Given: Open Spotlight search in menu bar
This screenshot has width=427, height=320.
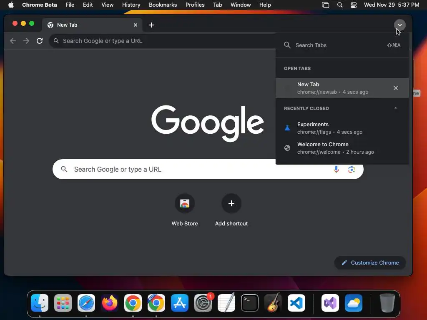Looking at the screenshot, I should 339,5.
